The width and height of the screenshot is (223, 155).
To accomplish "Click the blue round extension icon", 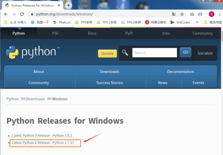I will [x=200, y=14].
